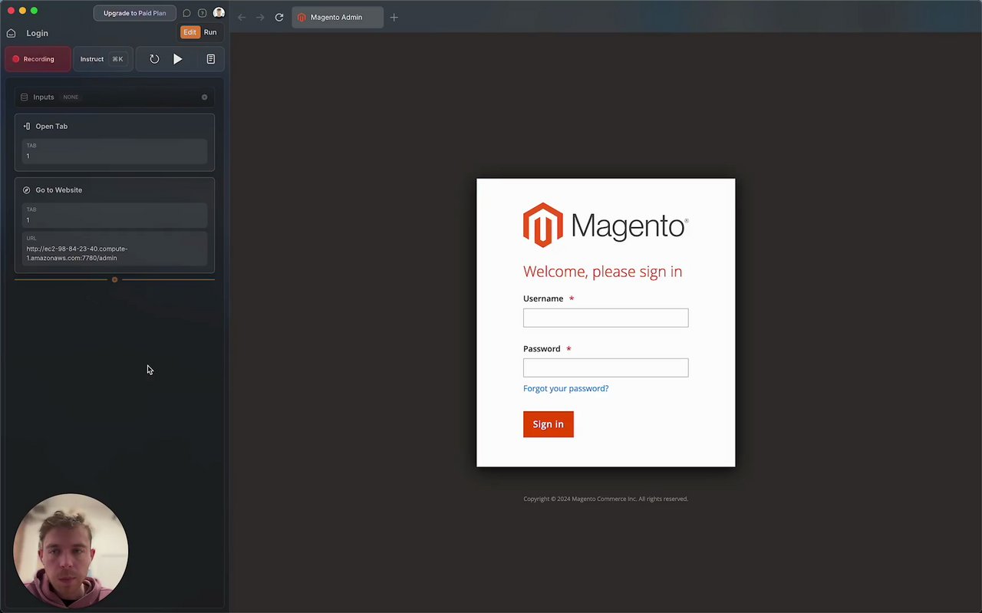Open a new browser tab with plus

394,17
